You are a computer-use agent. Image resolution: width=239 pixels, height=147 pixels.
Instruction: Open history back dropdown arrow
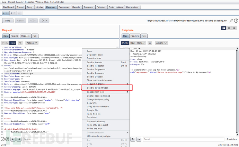[x=35, y=21]
